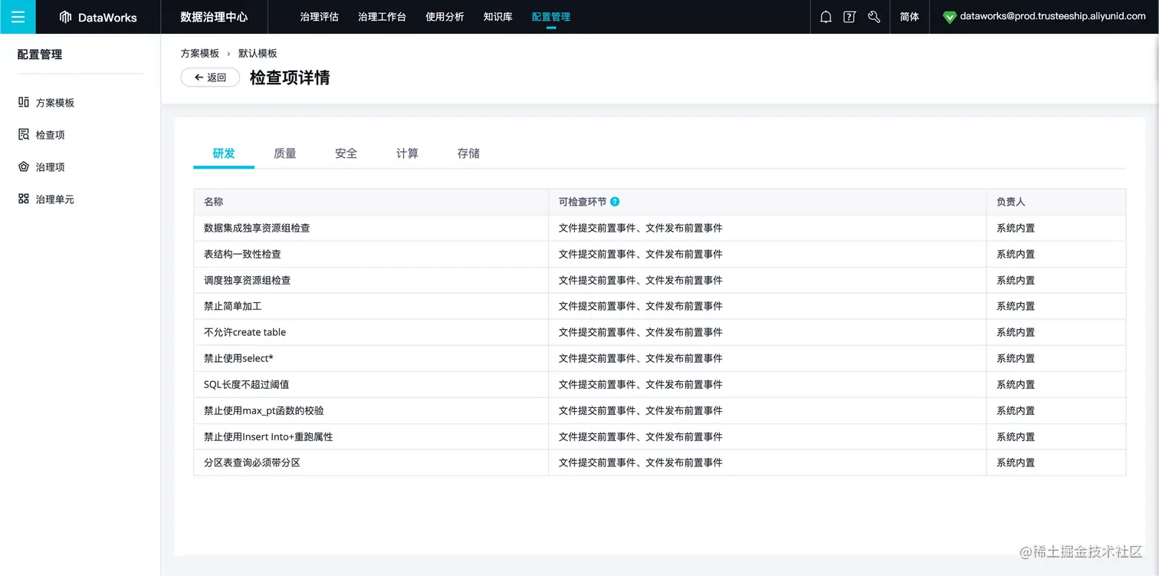Open 治理工作台 in top navigation
The image size is (1159, 576).
(x=382, y=17)
